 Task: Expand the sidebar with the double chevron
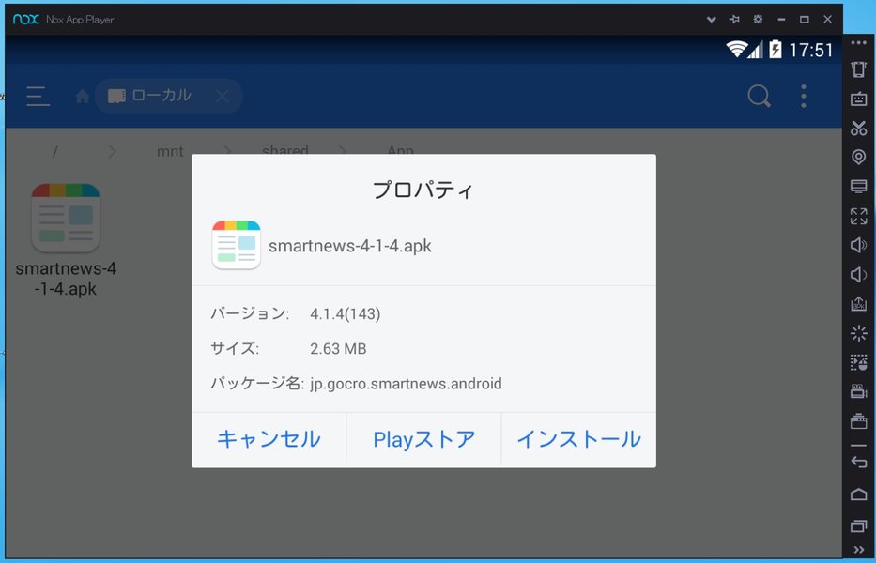859,550
